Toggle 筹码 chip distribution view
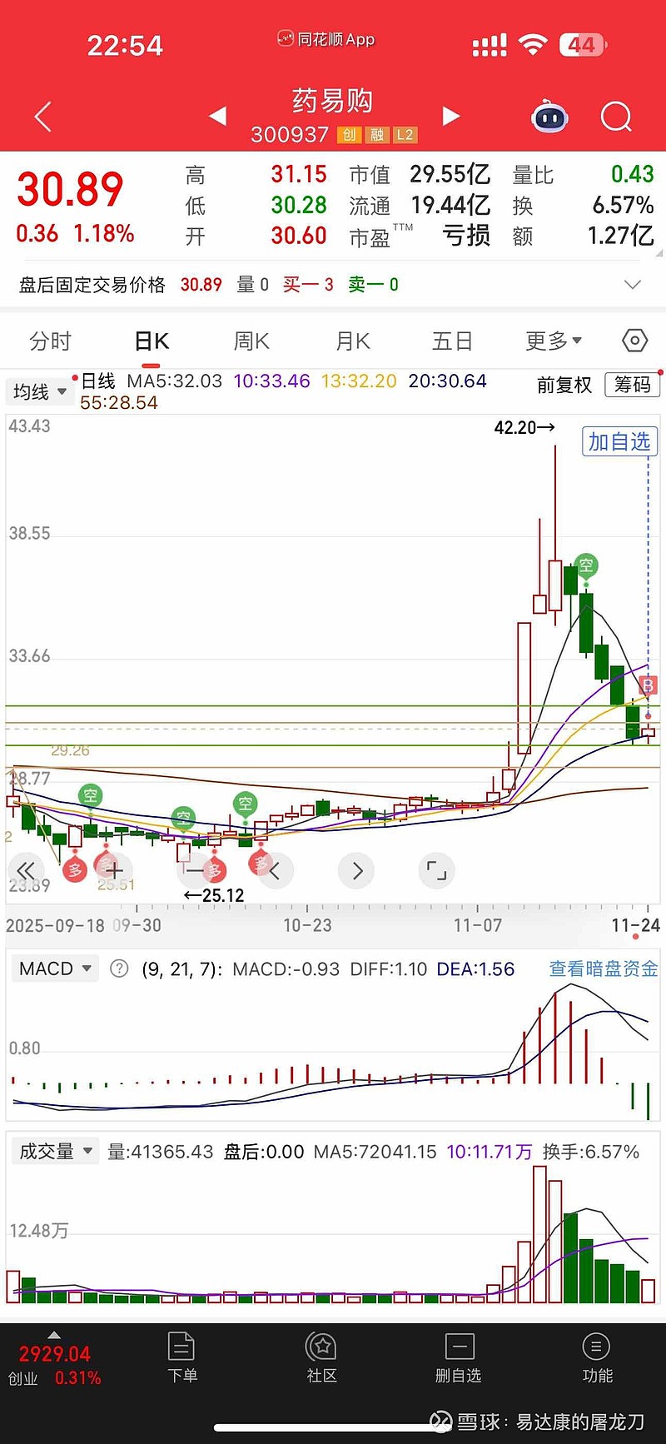The image size is (666, 1444). click(633, 385)
